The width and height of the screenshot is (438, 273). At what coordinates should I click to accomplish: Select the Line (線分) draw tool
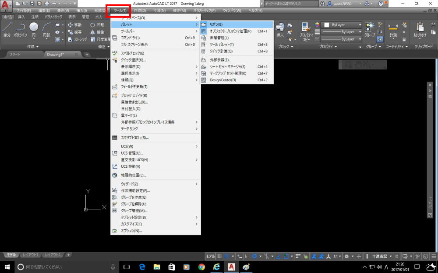tap(7, 30)
